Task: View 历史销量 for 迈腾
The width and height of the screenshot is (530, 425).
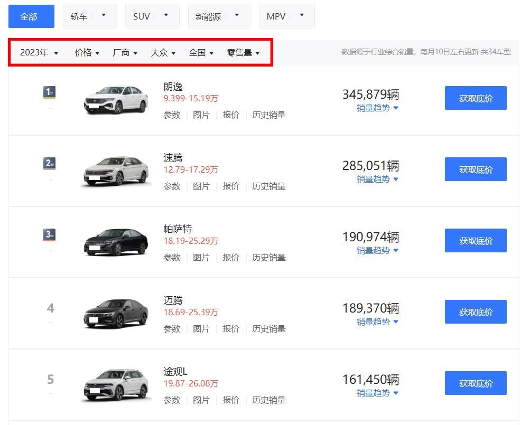Action: 269,329
